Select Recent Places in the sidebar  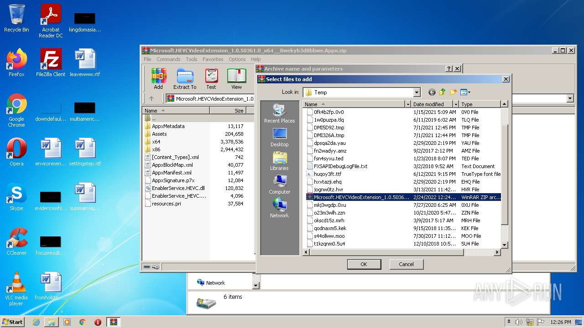(279, 113)
